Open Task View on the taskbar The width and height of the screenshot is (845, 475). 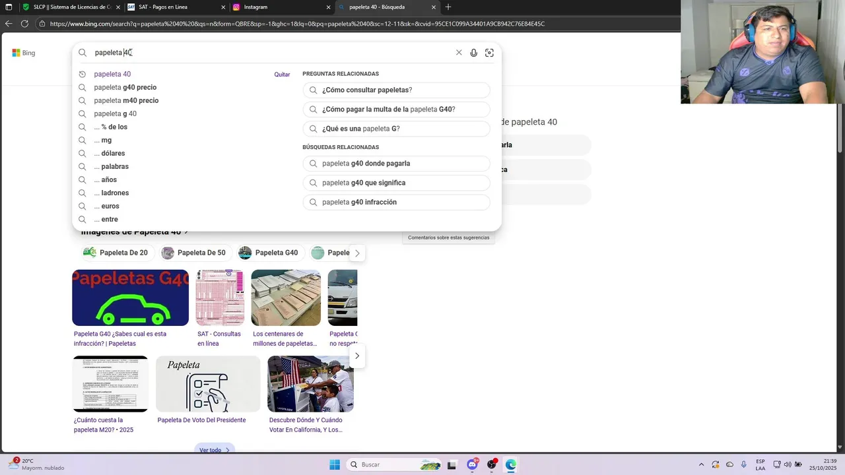pyautogui.click(x=452, y=464)
